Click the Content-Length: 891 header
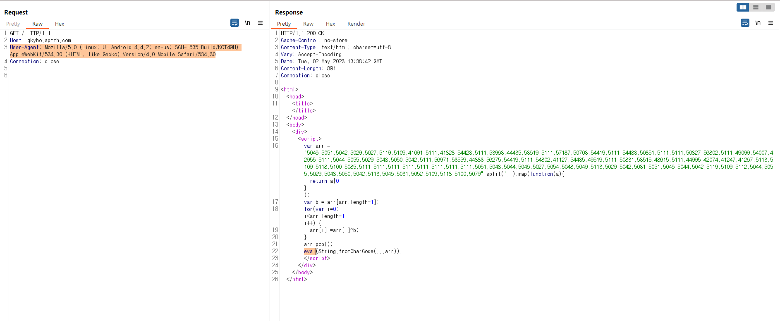780x321 pixels. click(308, 69)
